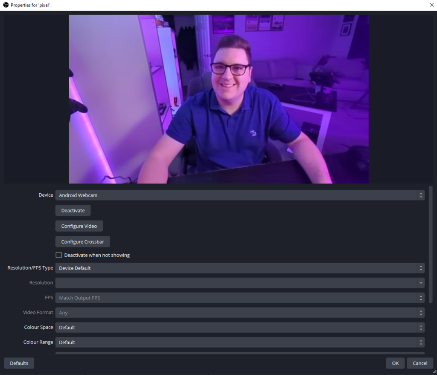Click the webcam preview image
This screenshot has width=437, height=375.
point(218,99)
